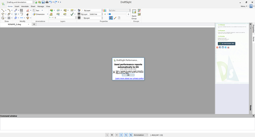
Task: Expand the Text tool dropdown arrow
Action: (42, 10)
